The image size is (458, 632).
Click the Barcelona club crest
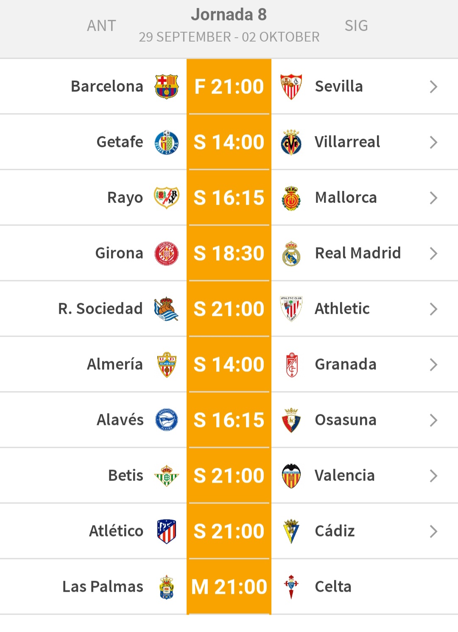coord(166,87)
